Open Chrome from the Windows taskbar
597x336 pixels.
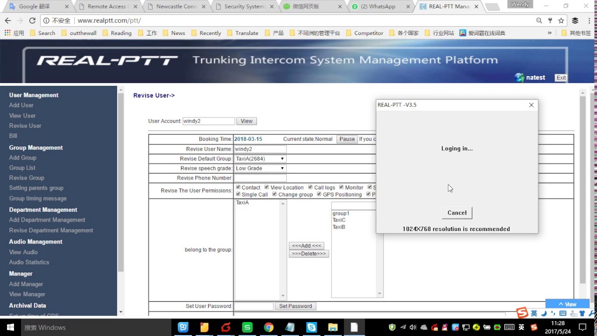pyautogui.click(x=269, y=327)
